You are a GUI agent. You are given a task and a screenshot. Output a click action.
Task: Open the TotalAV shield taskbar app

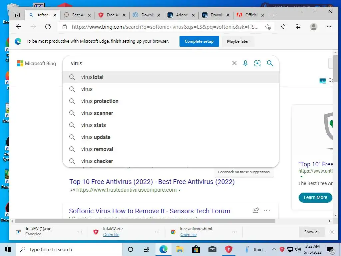click(228, 249)
